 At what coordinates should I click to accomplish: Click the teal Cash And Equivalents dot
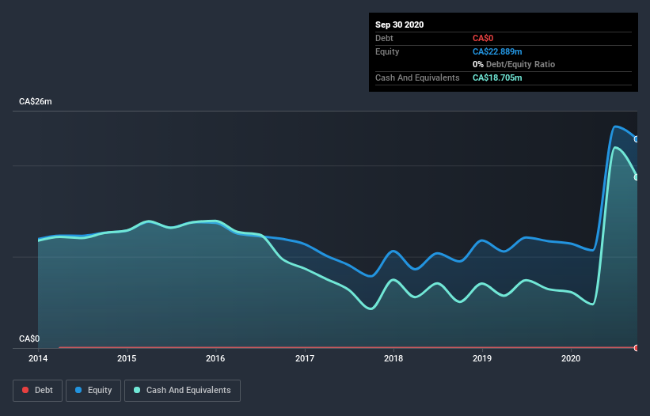click(x=137, y=390)
